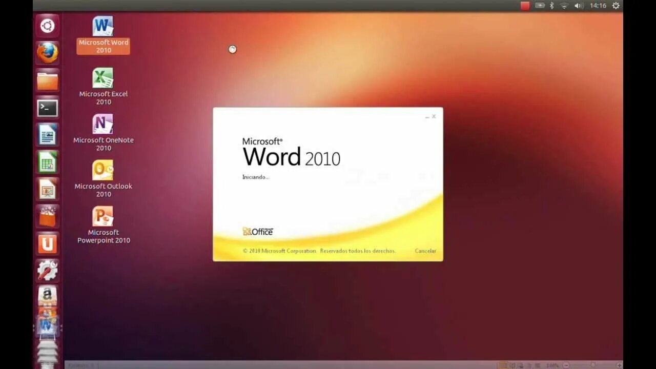Launch LibreOffice Calc from the dock
The height and width of the screenshot is (369, 656).
pyautogui.click(x=48, y=162)
